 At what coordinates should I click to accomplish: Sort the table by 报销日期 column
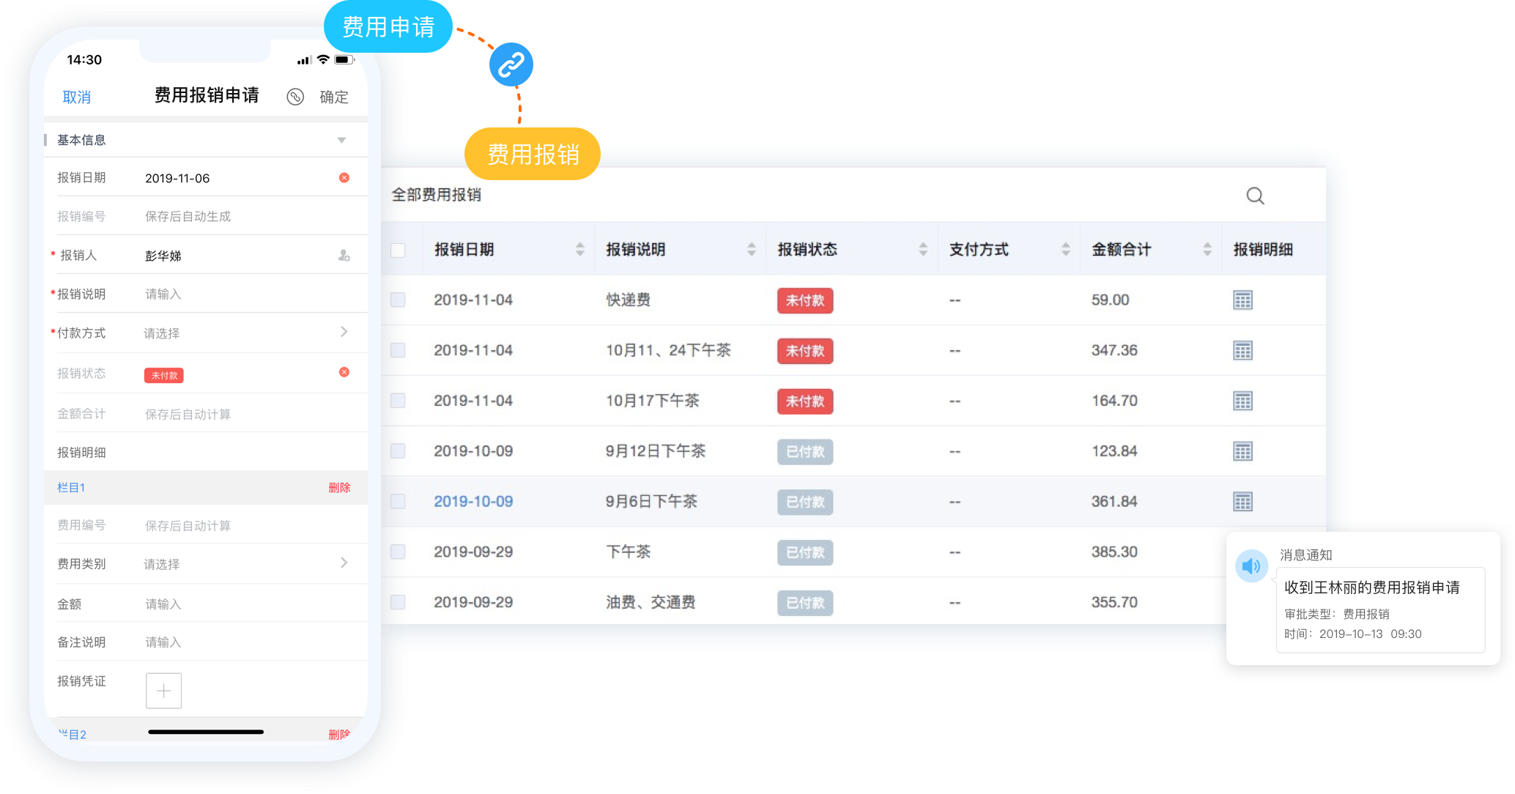pos(580,249)
